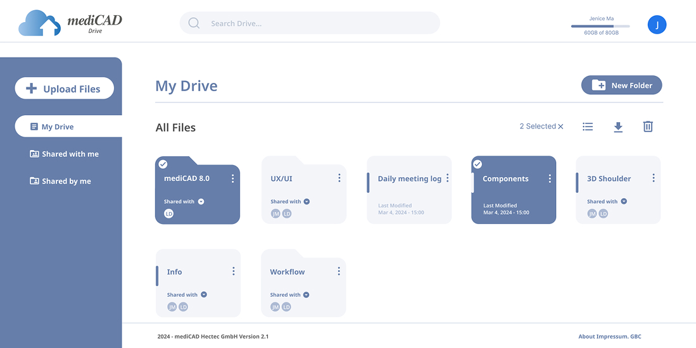Click the 60GB of 80GB storage bar
The height and width of the screenshot is (348, 696).
(x=600, y=26)
